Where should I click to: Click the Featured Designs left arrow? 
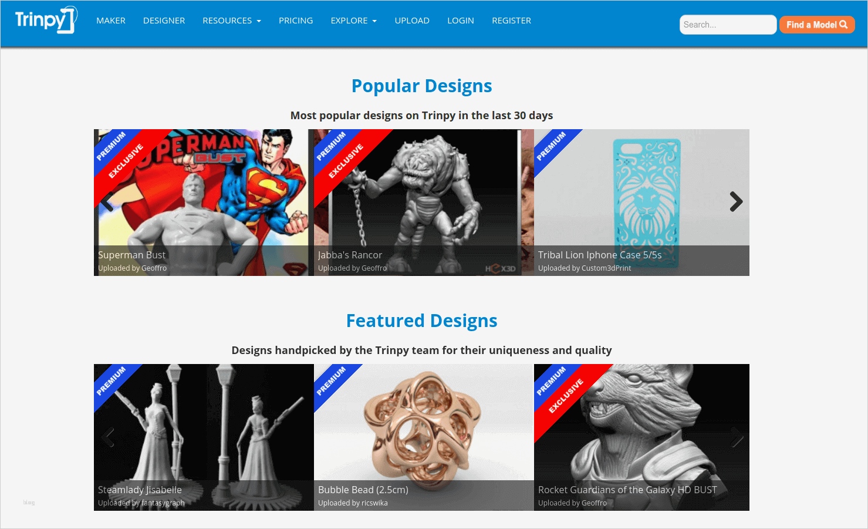point(107,437)
